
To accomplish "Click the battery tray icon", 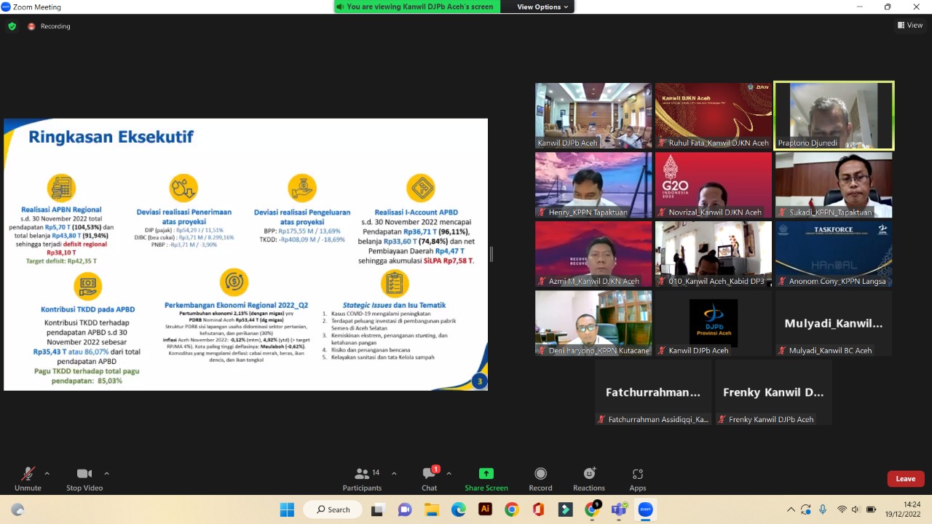I will click(x=870, y=509).
